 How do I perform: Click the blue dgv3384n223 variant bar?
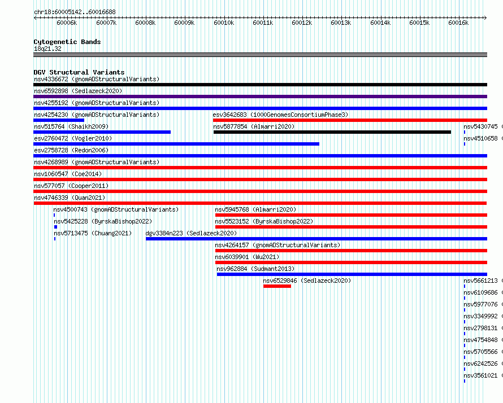(x=316, y=239)
